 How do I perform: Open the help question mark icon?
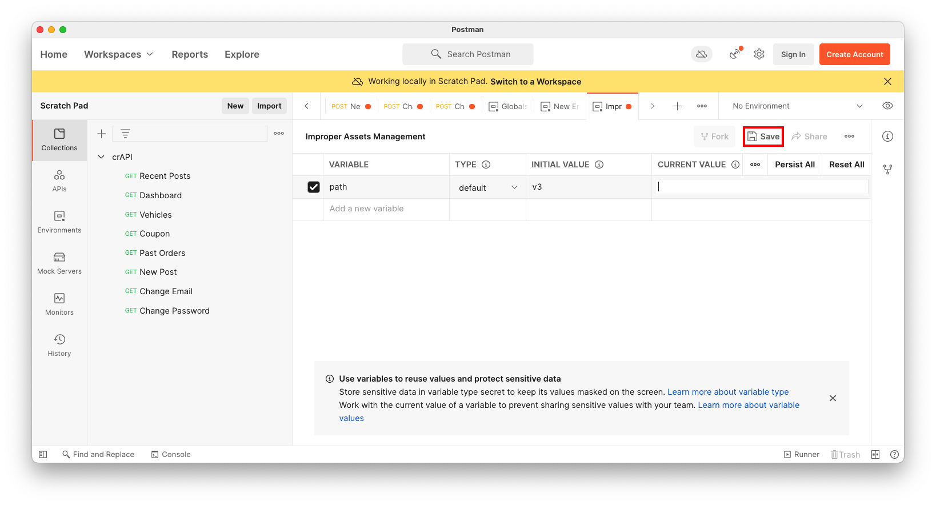pyautogui.click(x=894, y=455)
